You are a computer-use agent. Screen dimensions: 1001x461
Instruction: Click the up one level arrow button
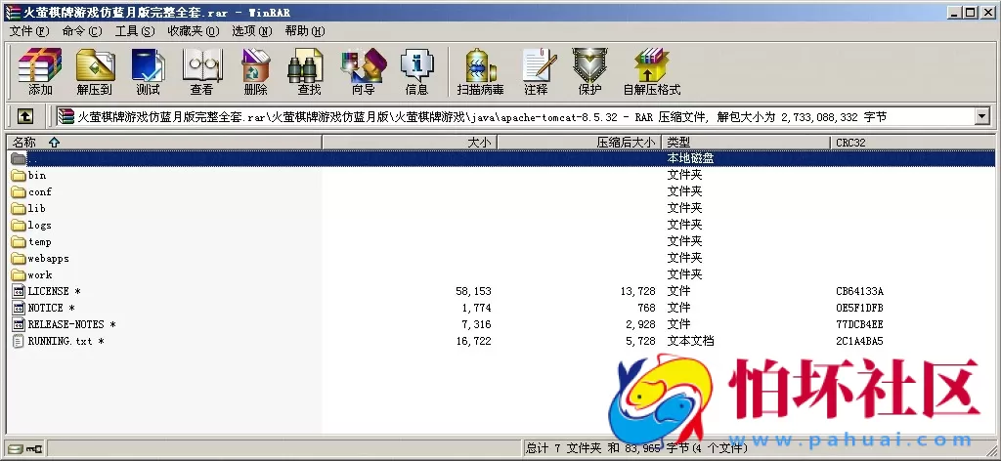[24, 116]
